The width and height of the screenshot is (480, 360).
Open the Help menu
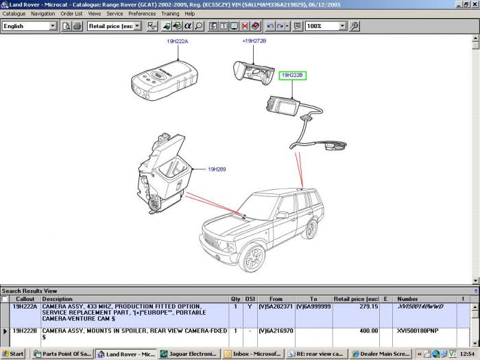click(x=189, y=14)
